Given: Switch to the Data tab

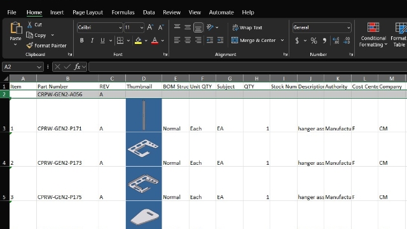Looking at the screenshot, I should point(149,12).
